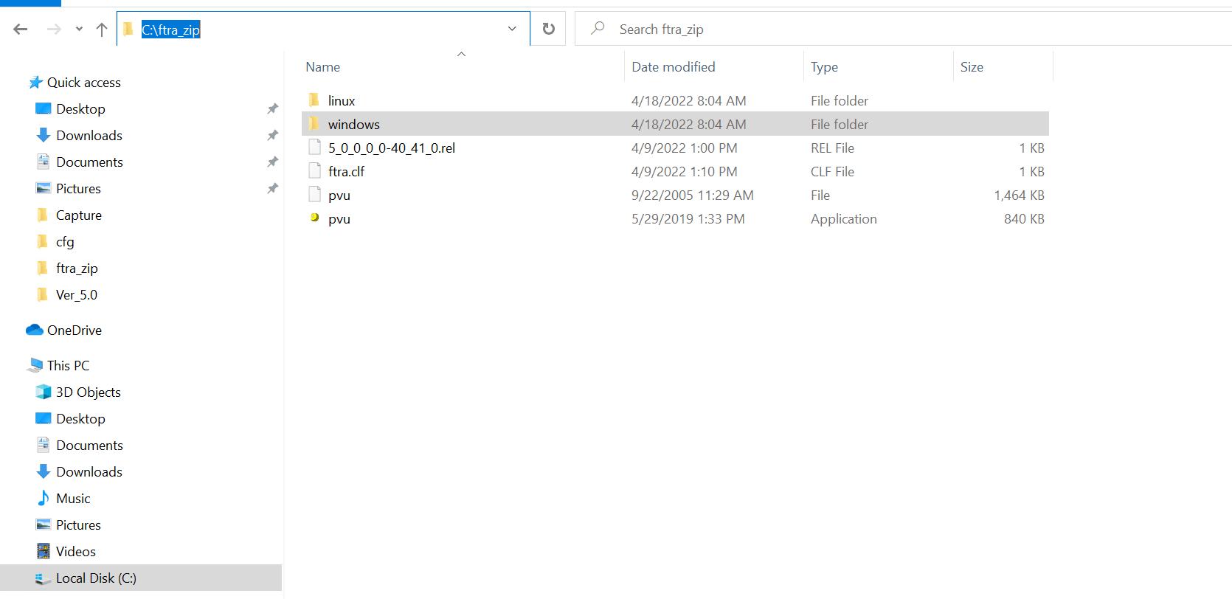Open the Ver_5.0 folder in sidebar
The image size is (1232, 599).
point(77,295)
